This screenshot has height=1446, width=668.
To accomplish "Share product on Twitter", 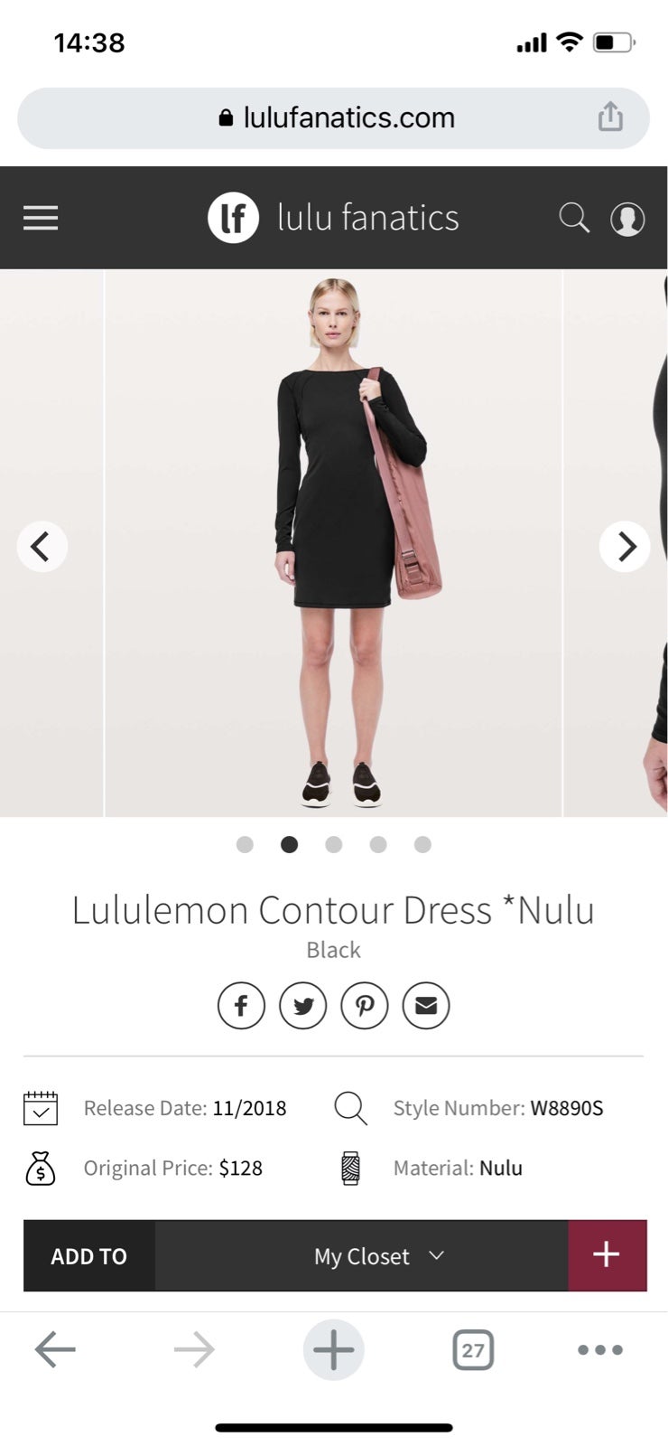I will tap(302, 1005).
